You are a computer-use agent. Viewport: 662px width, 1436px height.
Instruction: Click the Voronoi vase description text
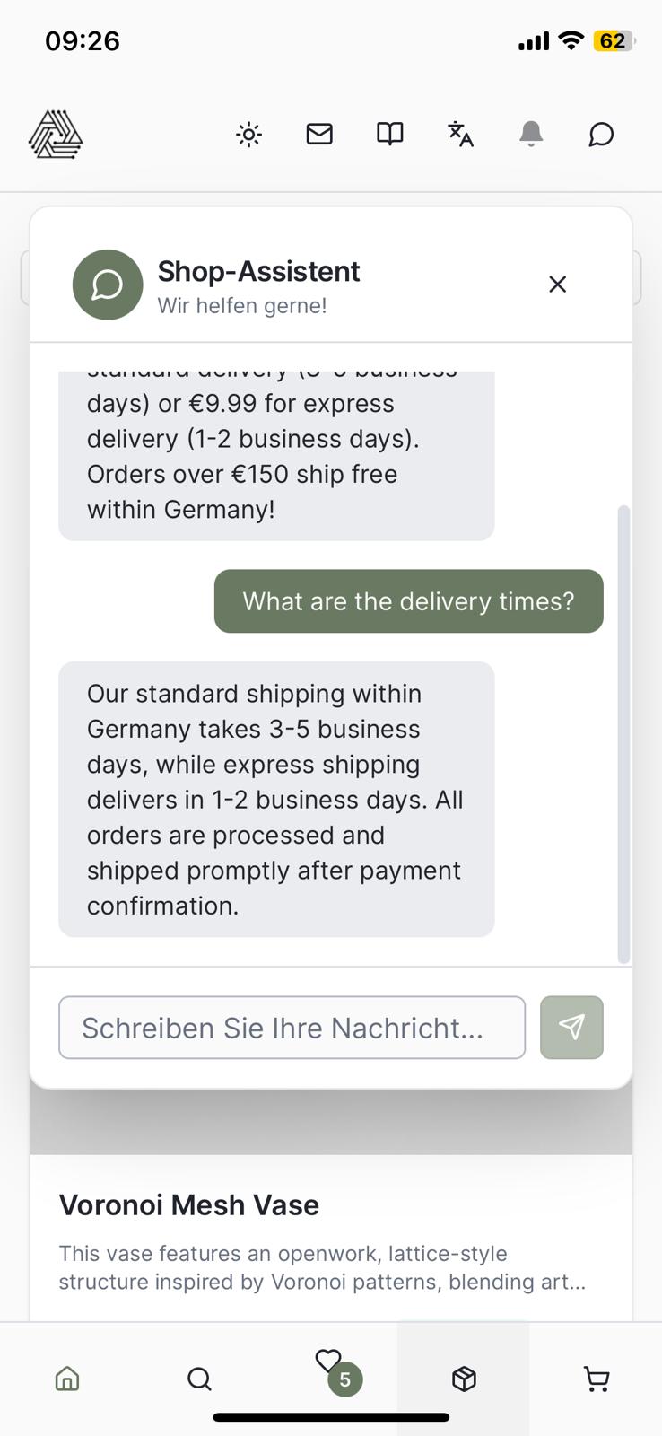click(x=322, y=1267)
